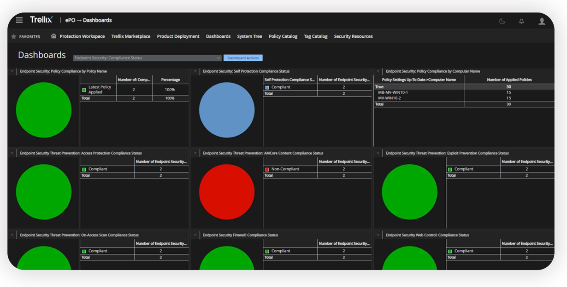
Task: Click the Latest Policy Applied green swatch
Action: pos(84,90)
